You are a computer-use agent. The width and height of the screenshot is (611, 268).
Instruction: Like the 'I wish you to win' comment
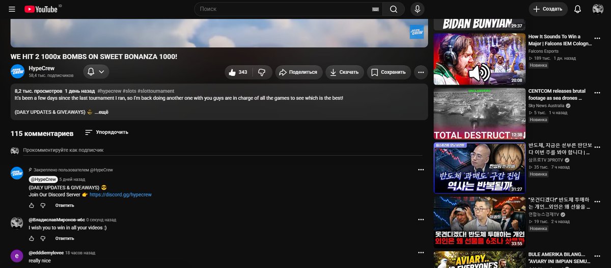pyautogui.click(x=32, y=238)
